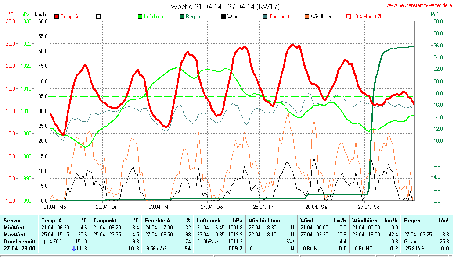Viewport: 454px width, 257px height.
Task: Click the teal Taupunkt legend square
Action: (x=265, y=17)
